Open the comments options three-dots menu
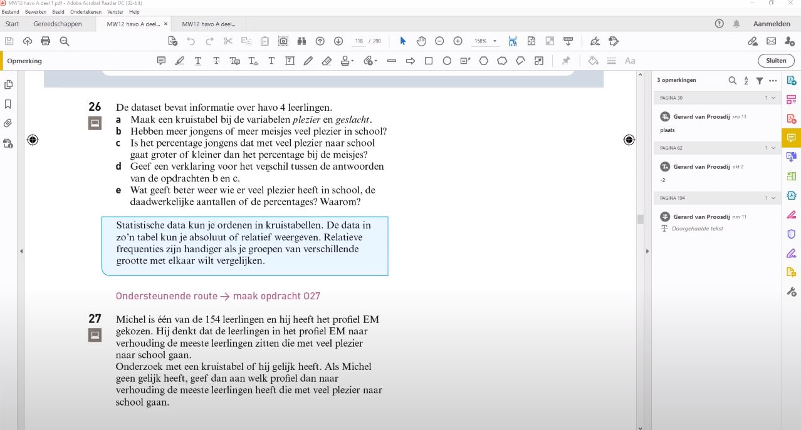This screenshot has width=801, height=430. coord(773,81)
